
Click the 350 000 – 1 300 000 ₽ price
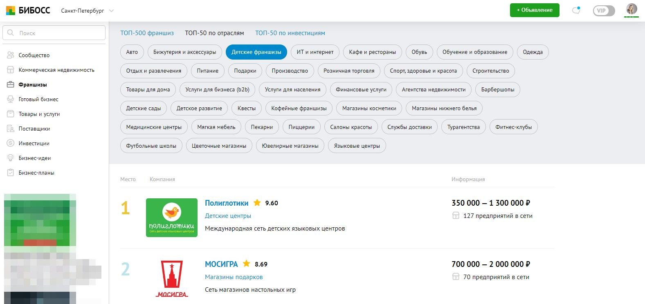[491, 203]
